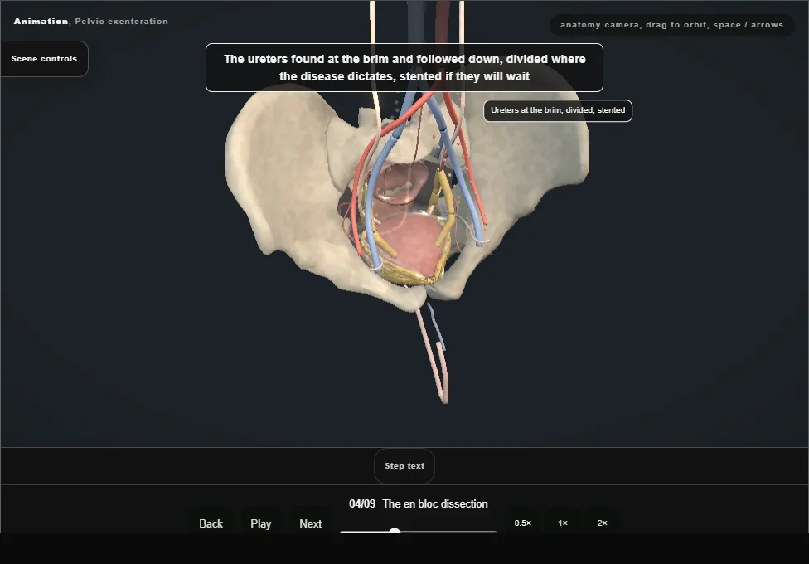
Task: Select the 'Ureters at the brim, divided, stented' label
Action: pyautogui.click(x=558, y=110)
